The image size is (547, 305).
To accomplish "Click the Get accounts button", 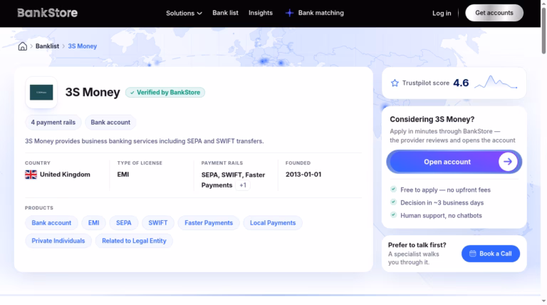I will pyautogui.click(x=494, y=13).
